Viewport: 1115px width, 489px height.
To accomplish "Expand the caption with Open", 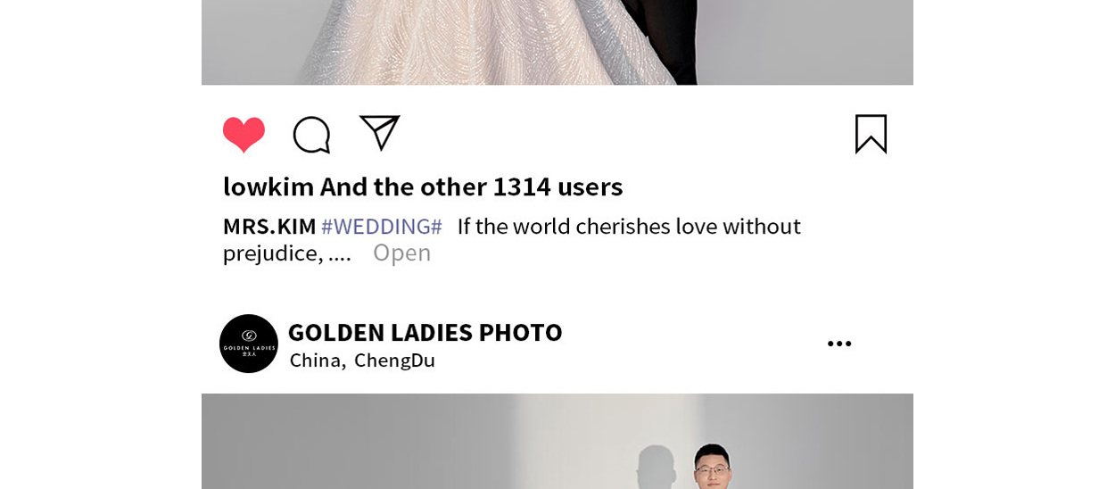I will 401,253.
